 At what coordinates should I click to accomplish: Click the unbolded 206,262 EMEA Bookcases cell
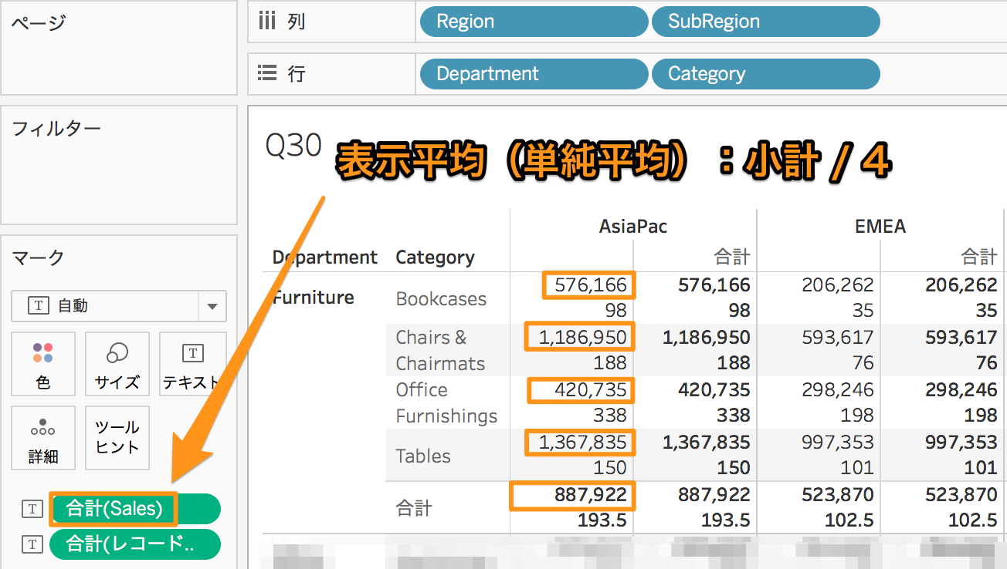click(x=838, y=285)
